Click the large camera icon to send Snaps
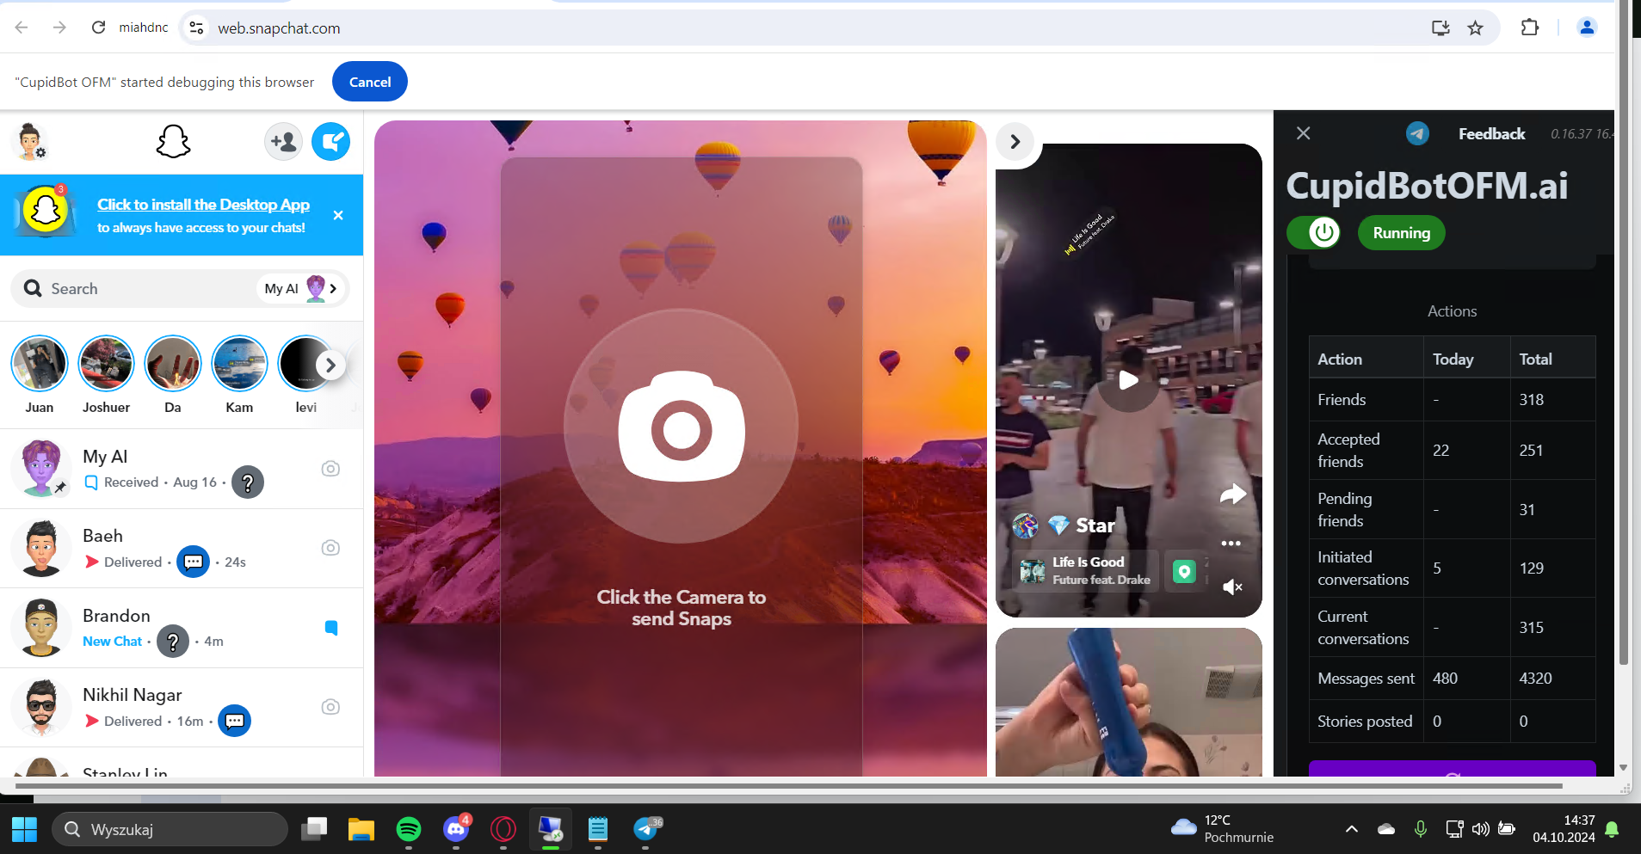The width and height of the screenshot is (1641, 854). tap(681, 427)
